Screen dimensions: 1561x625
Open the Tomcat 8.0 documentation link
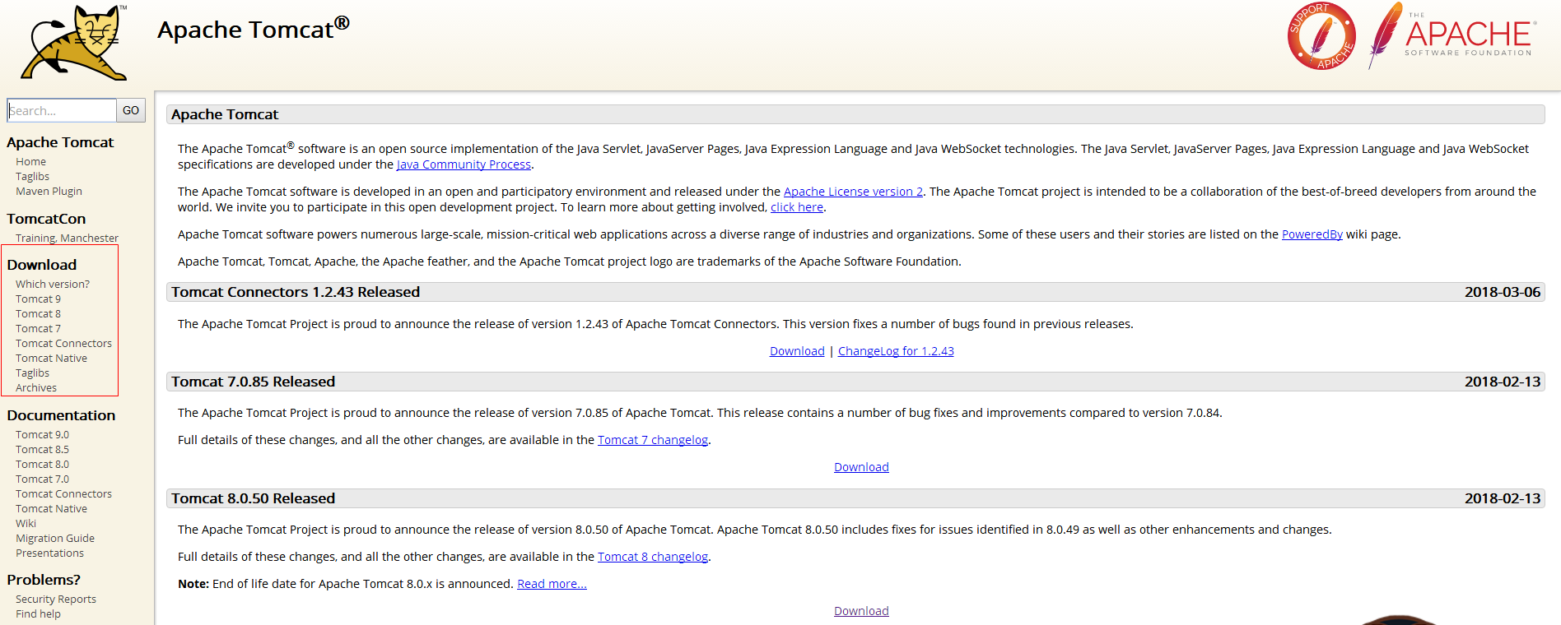[42, 465]
